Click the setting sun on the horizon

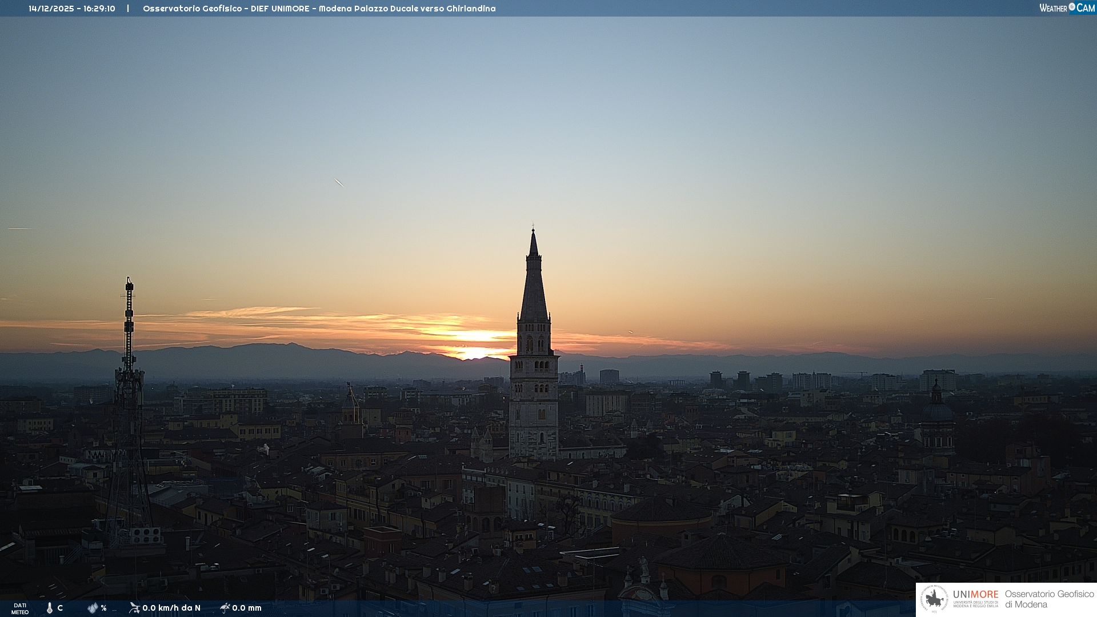(474, 352)
